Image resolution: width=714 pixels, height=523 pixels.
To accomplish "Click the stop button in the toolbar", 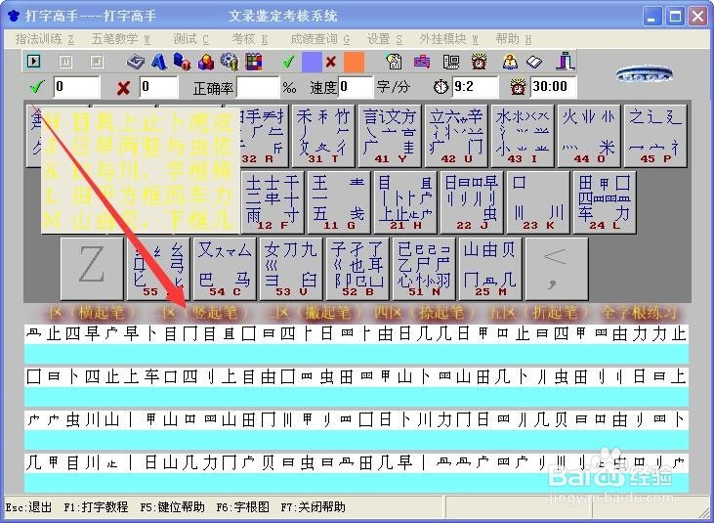I will point(97,62).
